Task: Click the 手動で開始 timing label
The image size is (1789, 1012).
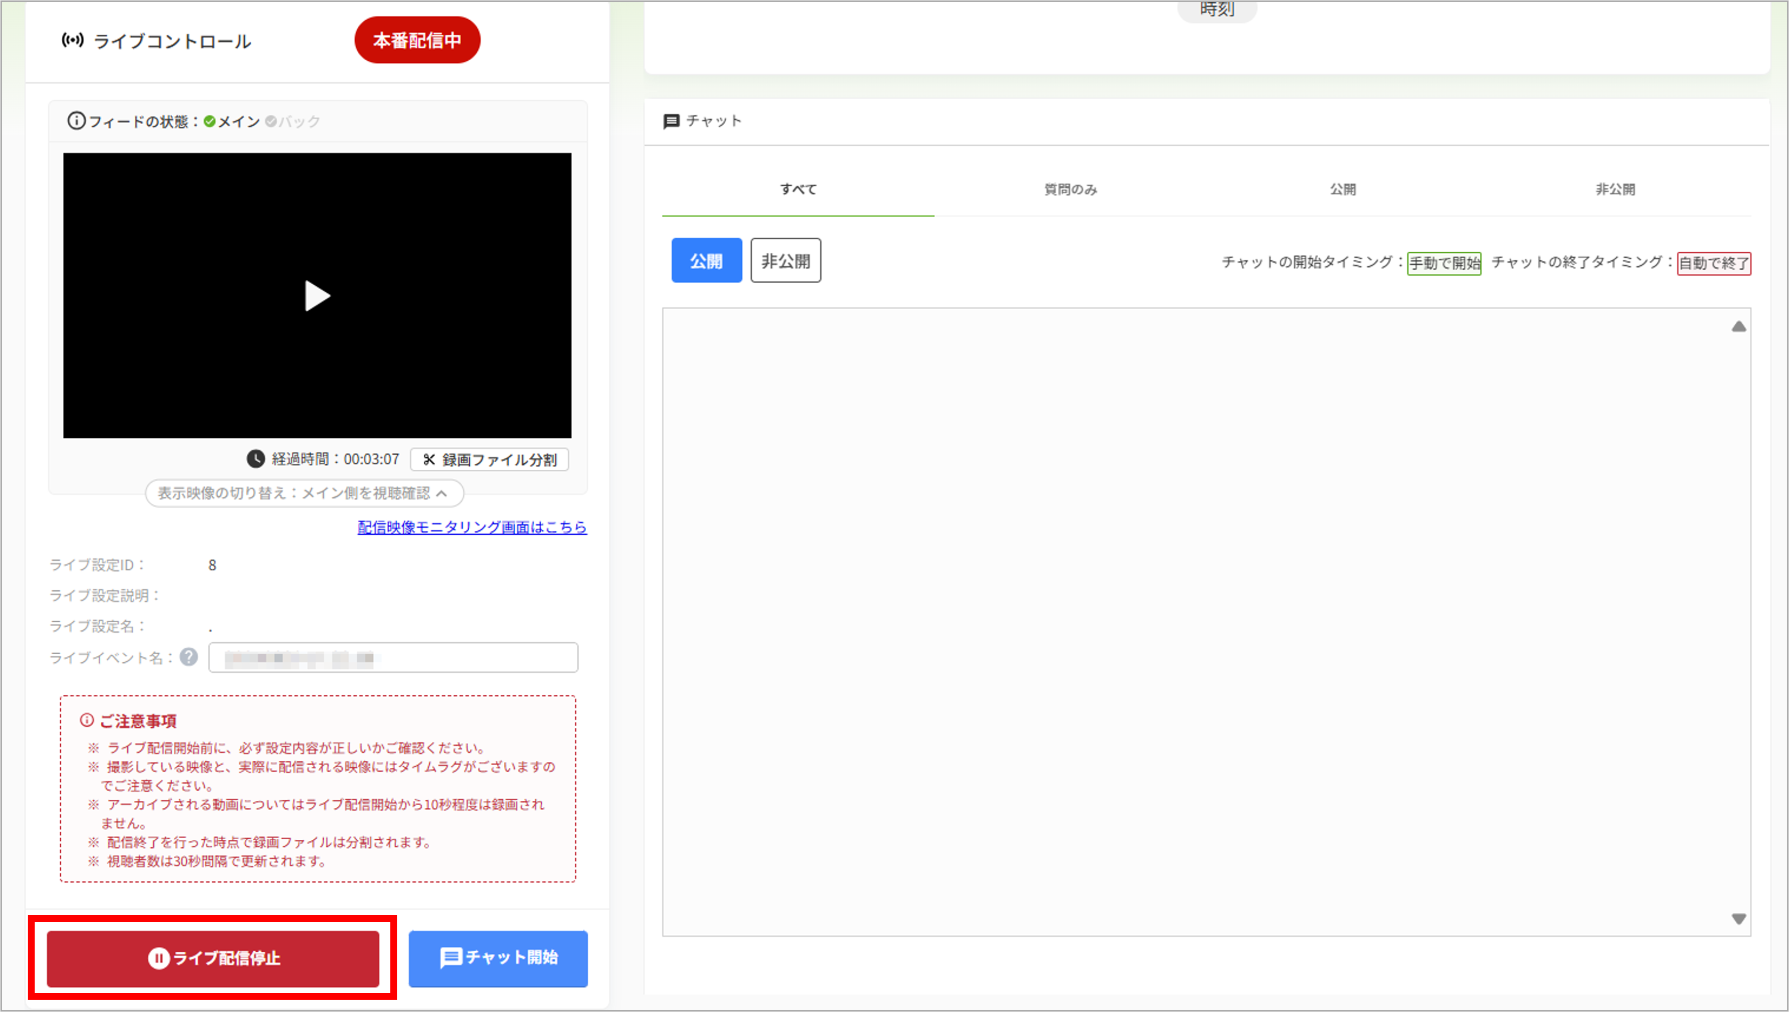Action: [x=1445, y=263]
